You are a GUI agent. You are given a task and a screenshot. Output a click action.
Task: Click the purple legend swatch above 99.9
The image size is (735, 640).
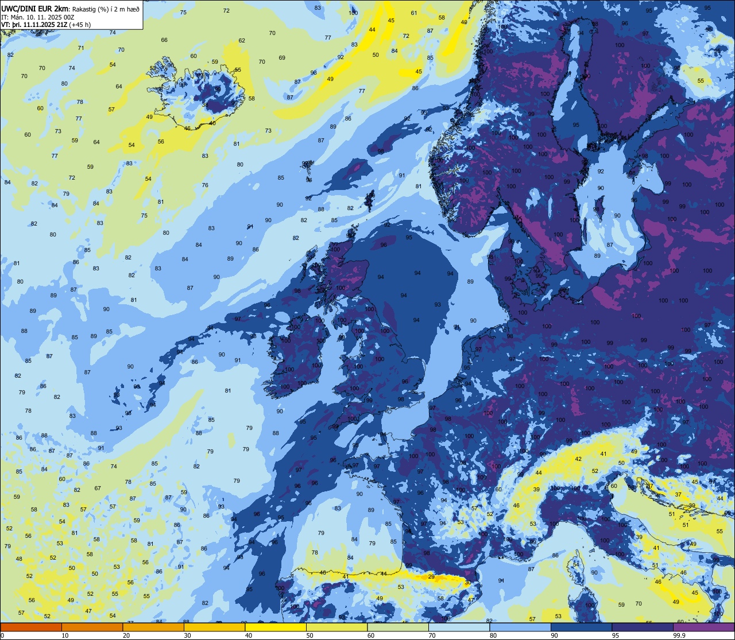[x=703, y=627]
